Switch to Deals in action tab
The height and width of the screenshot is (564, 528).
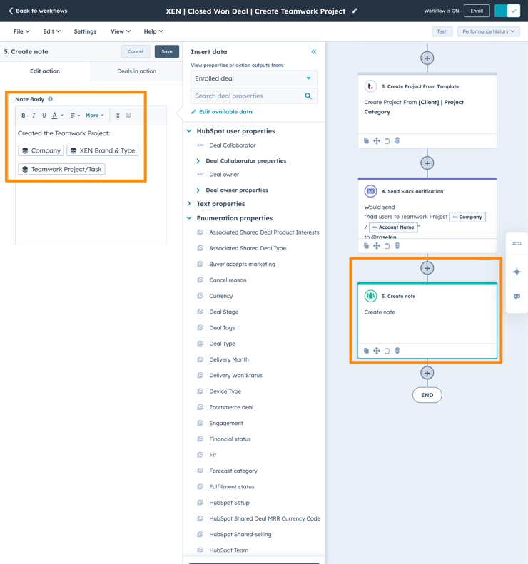coord(136,71)
